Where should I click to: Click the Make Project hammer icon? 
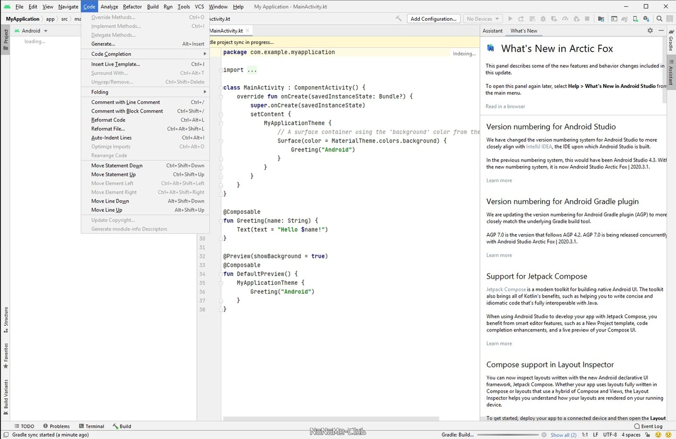[x=399, y=19]
